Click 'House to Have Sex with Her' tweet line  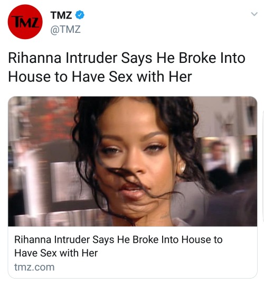pyautogui.click(x=100, y=77)
